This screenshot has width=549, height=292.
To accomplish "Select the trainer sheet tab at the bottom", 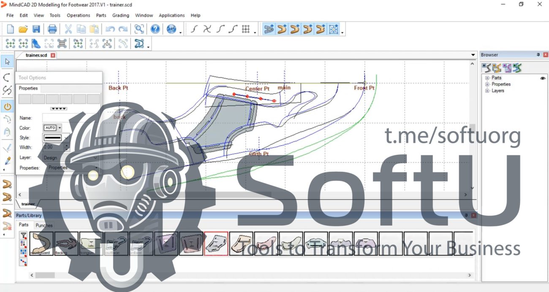I will [28, 204].
